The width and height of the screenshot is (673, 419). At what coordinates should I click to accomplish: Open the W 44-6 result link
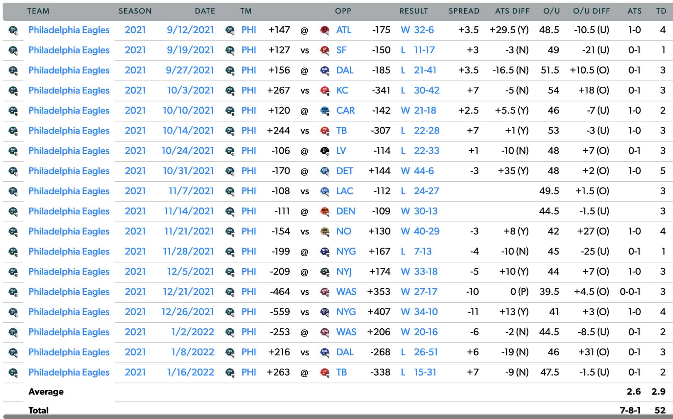(x=417, y=171)
